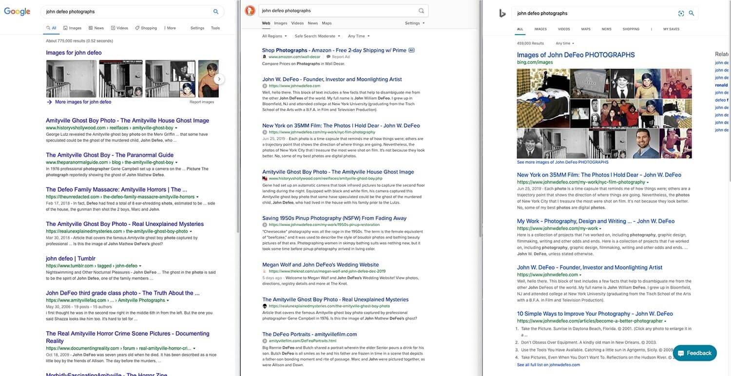This screenshot has height=376, width=731.
Task: Open Bing 'My Work – Photography, Design and Writing' result
Action: (596, 221)
